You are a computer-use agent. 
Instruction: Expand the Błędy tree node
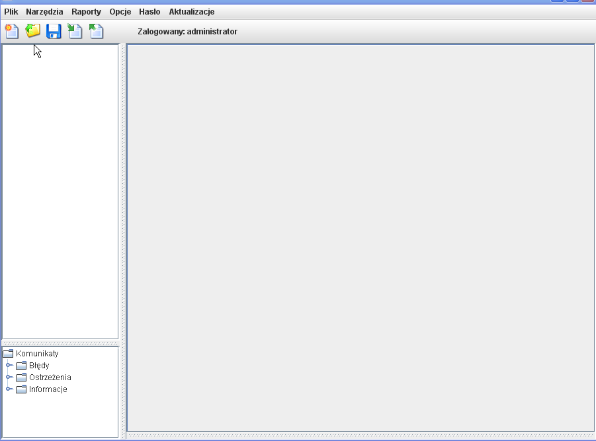pos(9,365)
